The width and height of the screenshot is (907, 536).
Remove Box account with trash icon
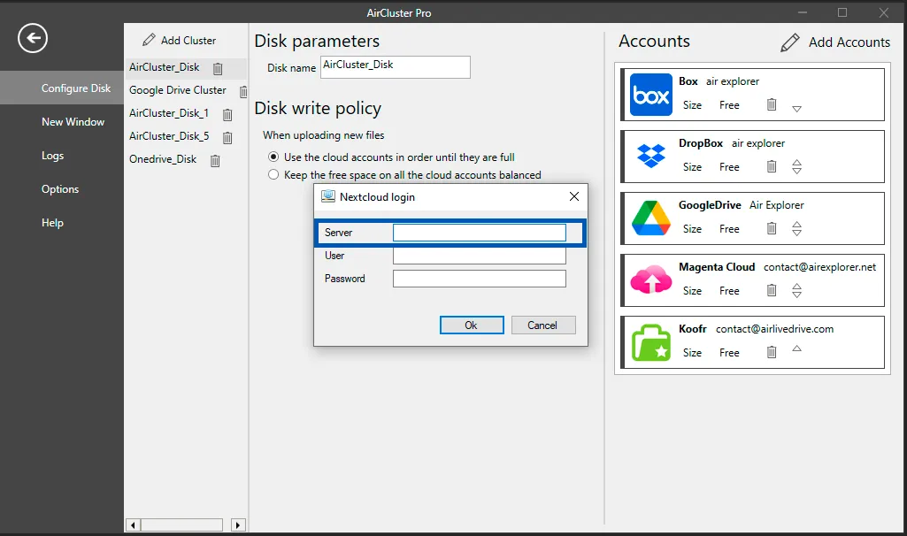pos(771,104)
